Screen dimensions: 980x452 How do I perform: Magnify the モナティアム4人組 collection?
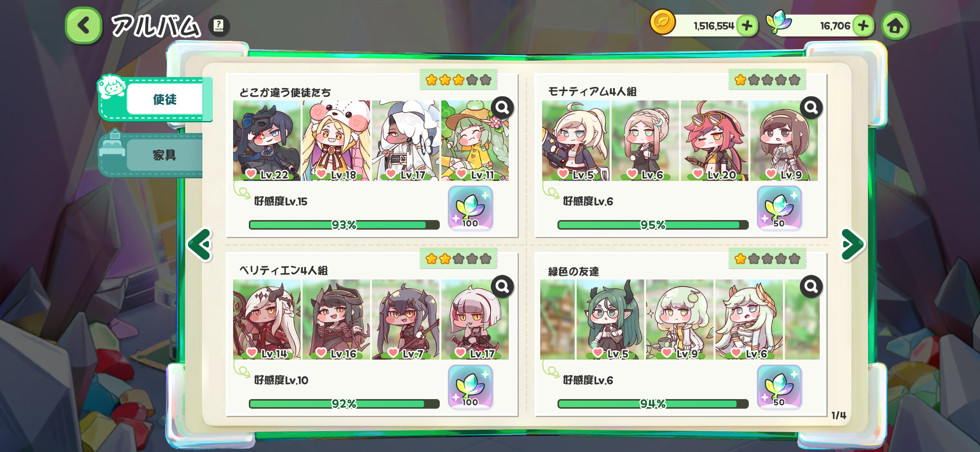click(x=811, y=107)
